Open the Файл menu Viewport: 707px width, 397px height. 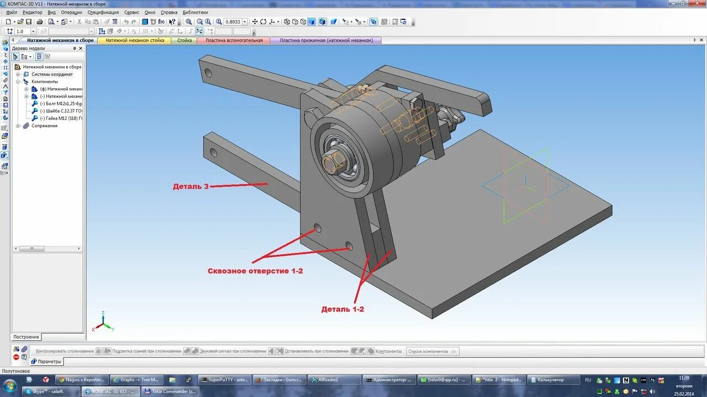click(x=12, y=12)
